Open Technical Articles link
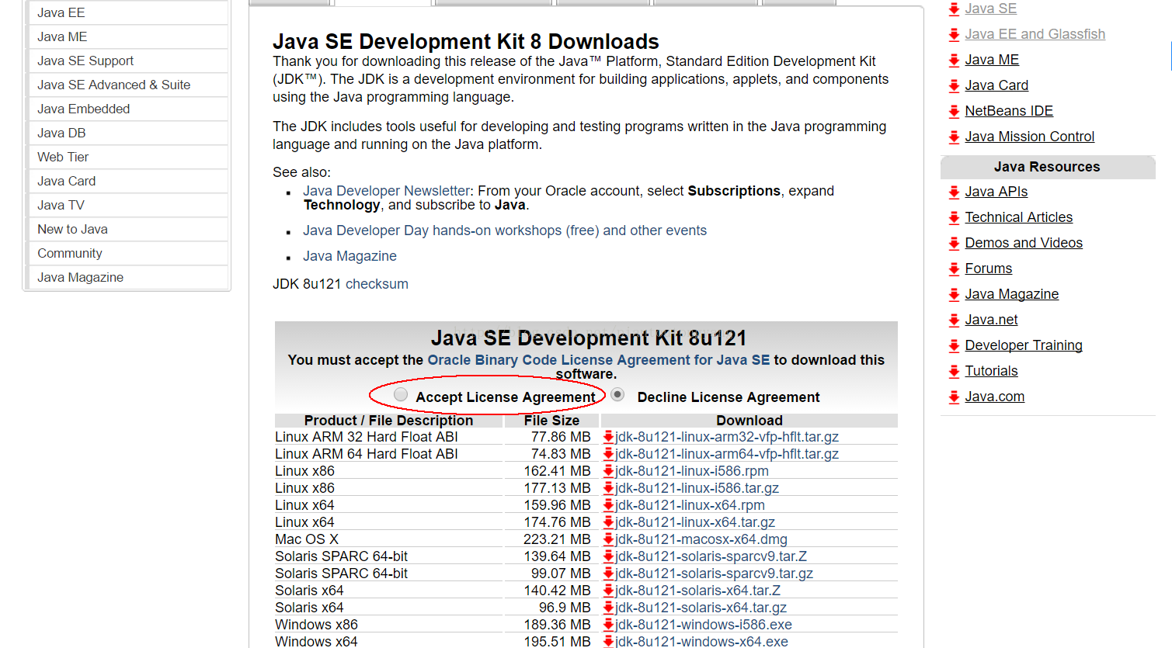 [x=1018, y=217]
